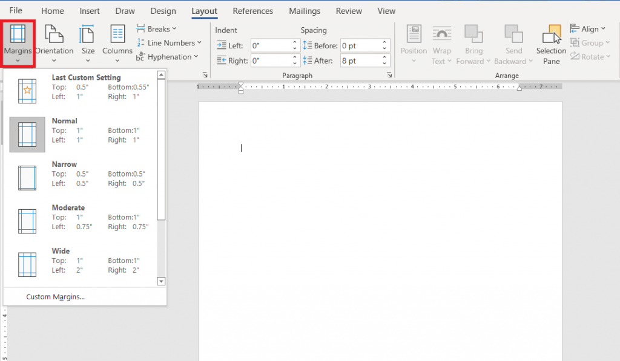Expand the Line Numbers dropdown
Viewport: 620px width, 361px height.
170,42
